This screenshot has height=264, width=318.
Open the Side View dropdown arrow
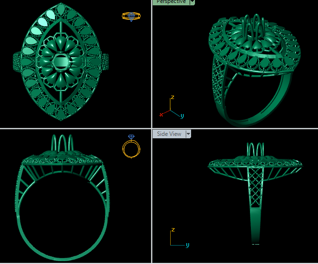coord(188,134)
